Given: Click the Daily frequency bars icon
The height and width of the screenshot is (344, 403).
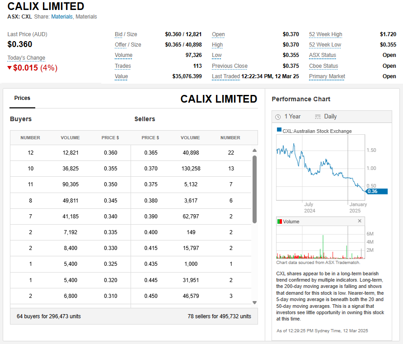Looking at the screenshot, I should click(x=318, y=117).
